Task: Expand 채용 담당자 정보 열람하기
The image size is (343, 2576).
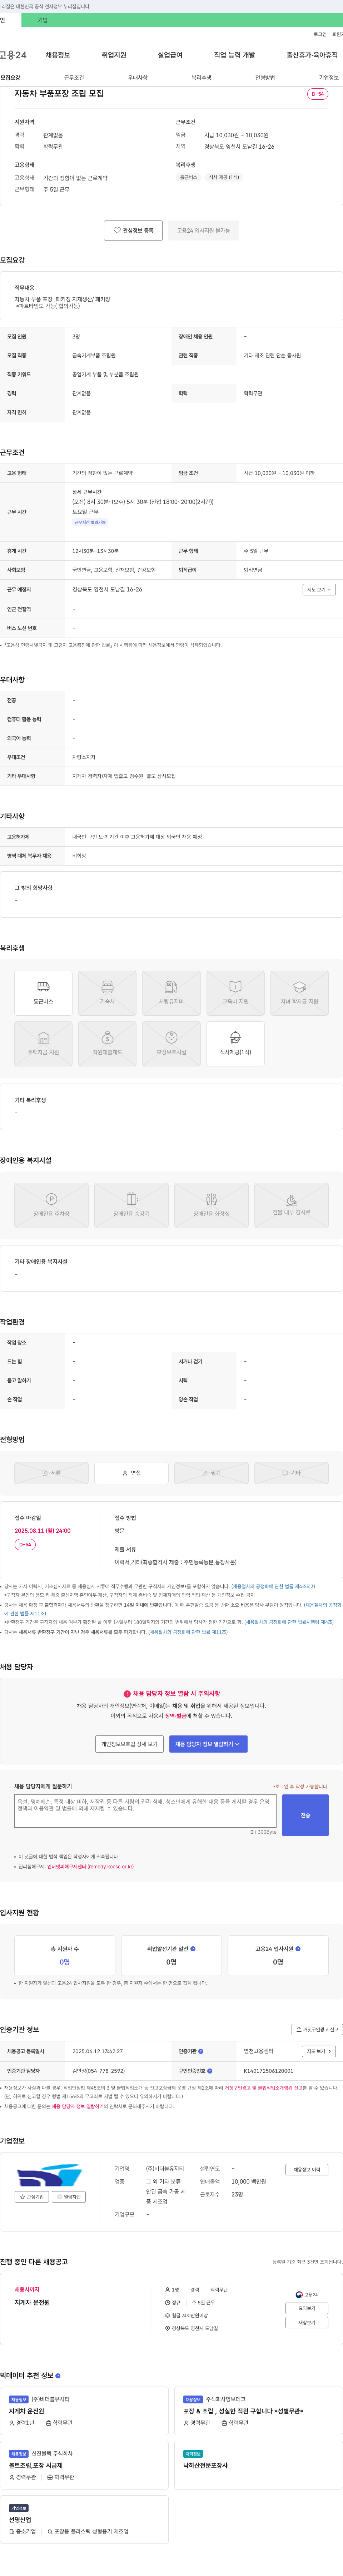Action: coord(208,1744)
